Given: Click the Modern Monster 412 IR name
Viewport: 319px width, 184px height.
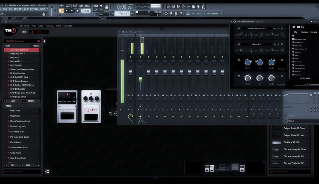Looking at the screenshot, I should click(257, 29).
